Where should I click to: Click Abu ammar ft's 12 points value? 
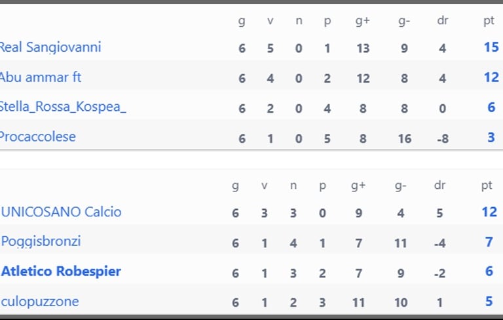click(x=491, y=77)
